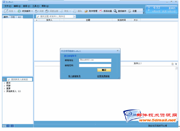Click the yellow 确定 button in dialog
The width and height of the screenshot is (180, 131).
pos(104,70)
